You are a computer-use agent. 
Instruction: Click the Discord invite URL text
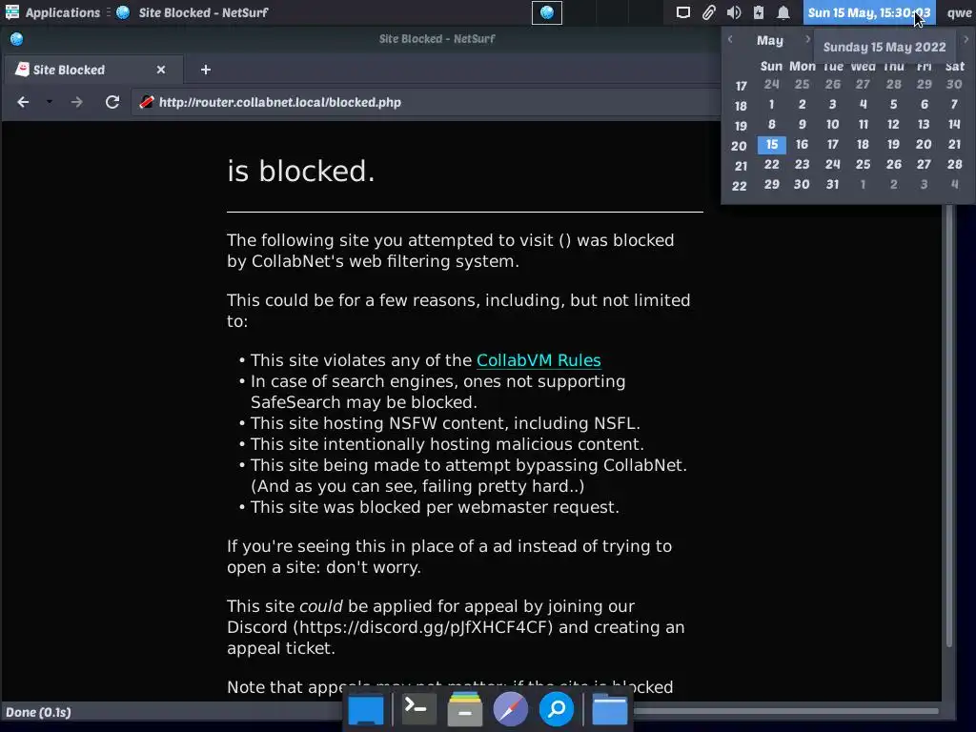point(422,627)
